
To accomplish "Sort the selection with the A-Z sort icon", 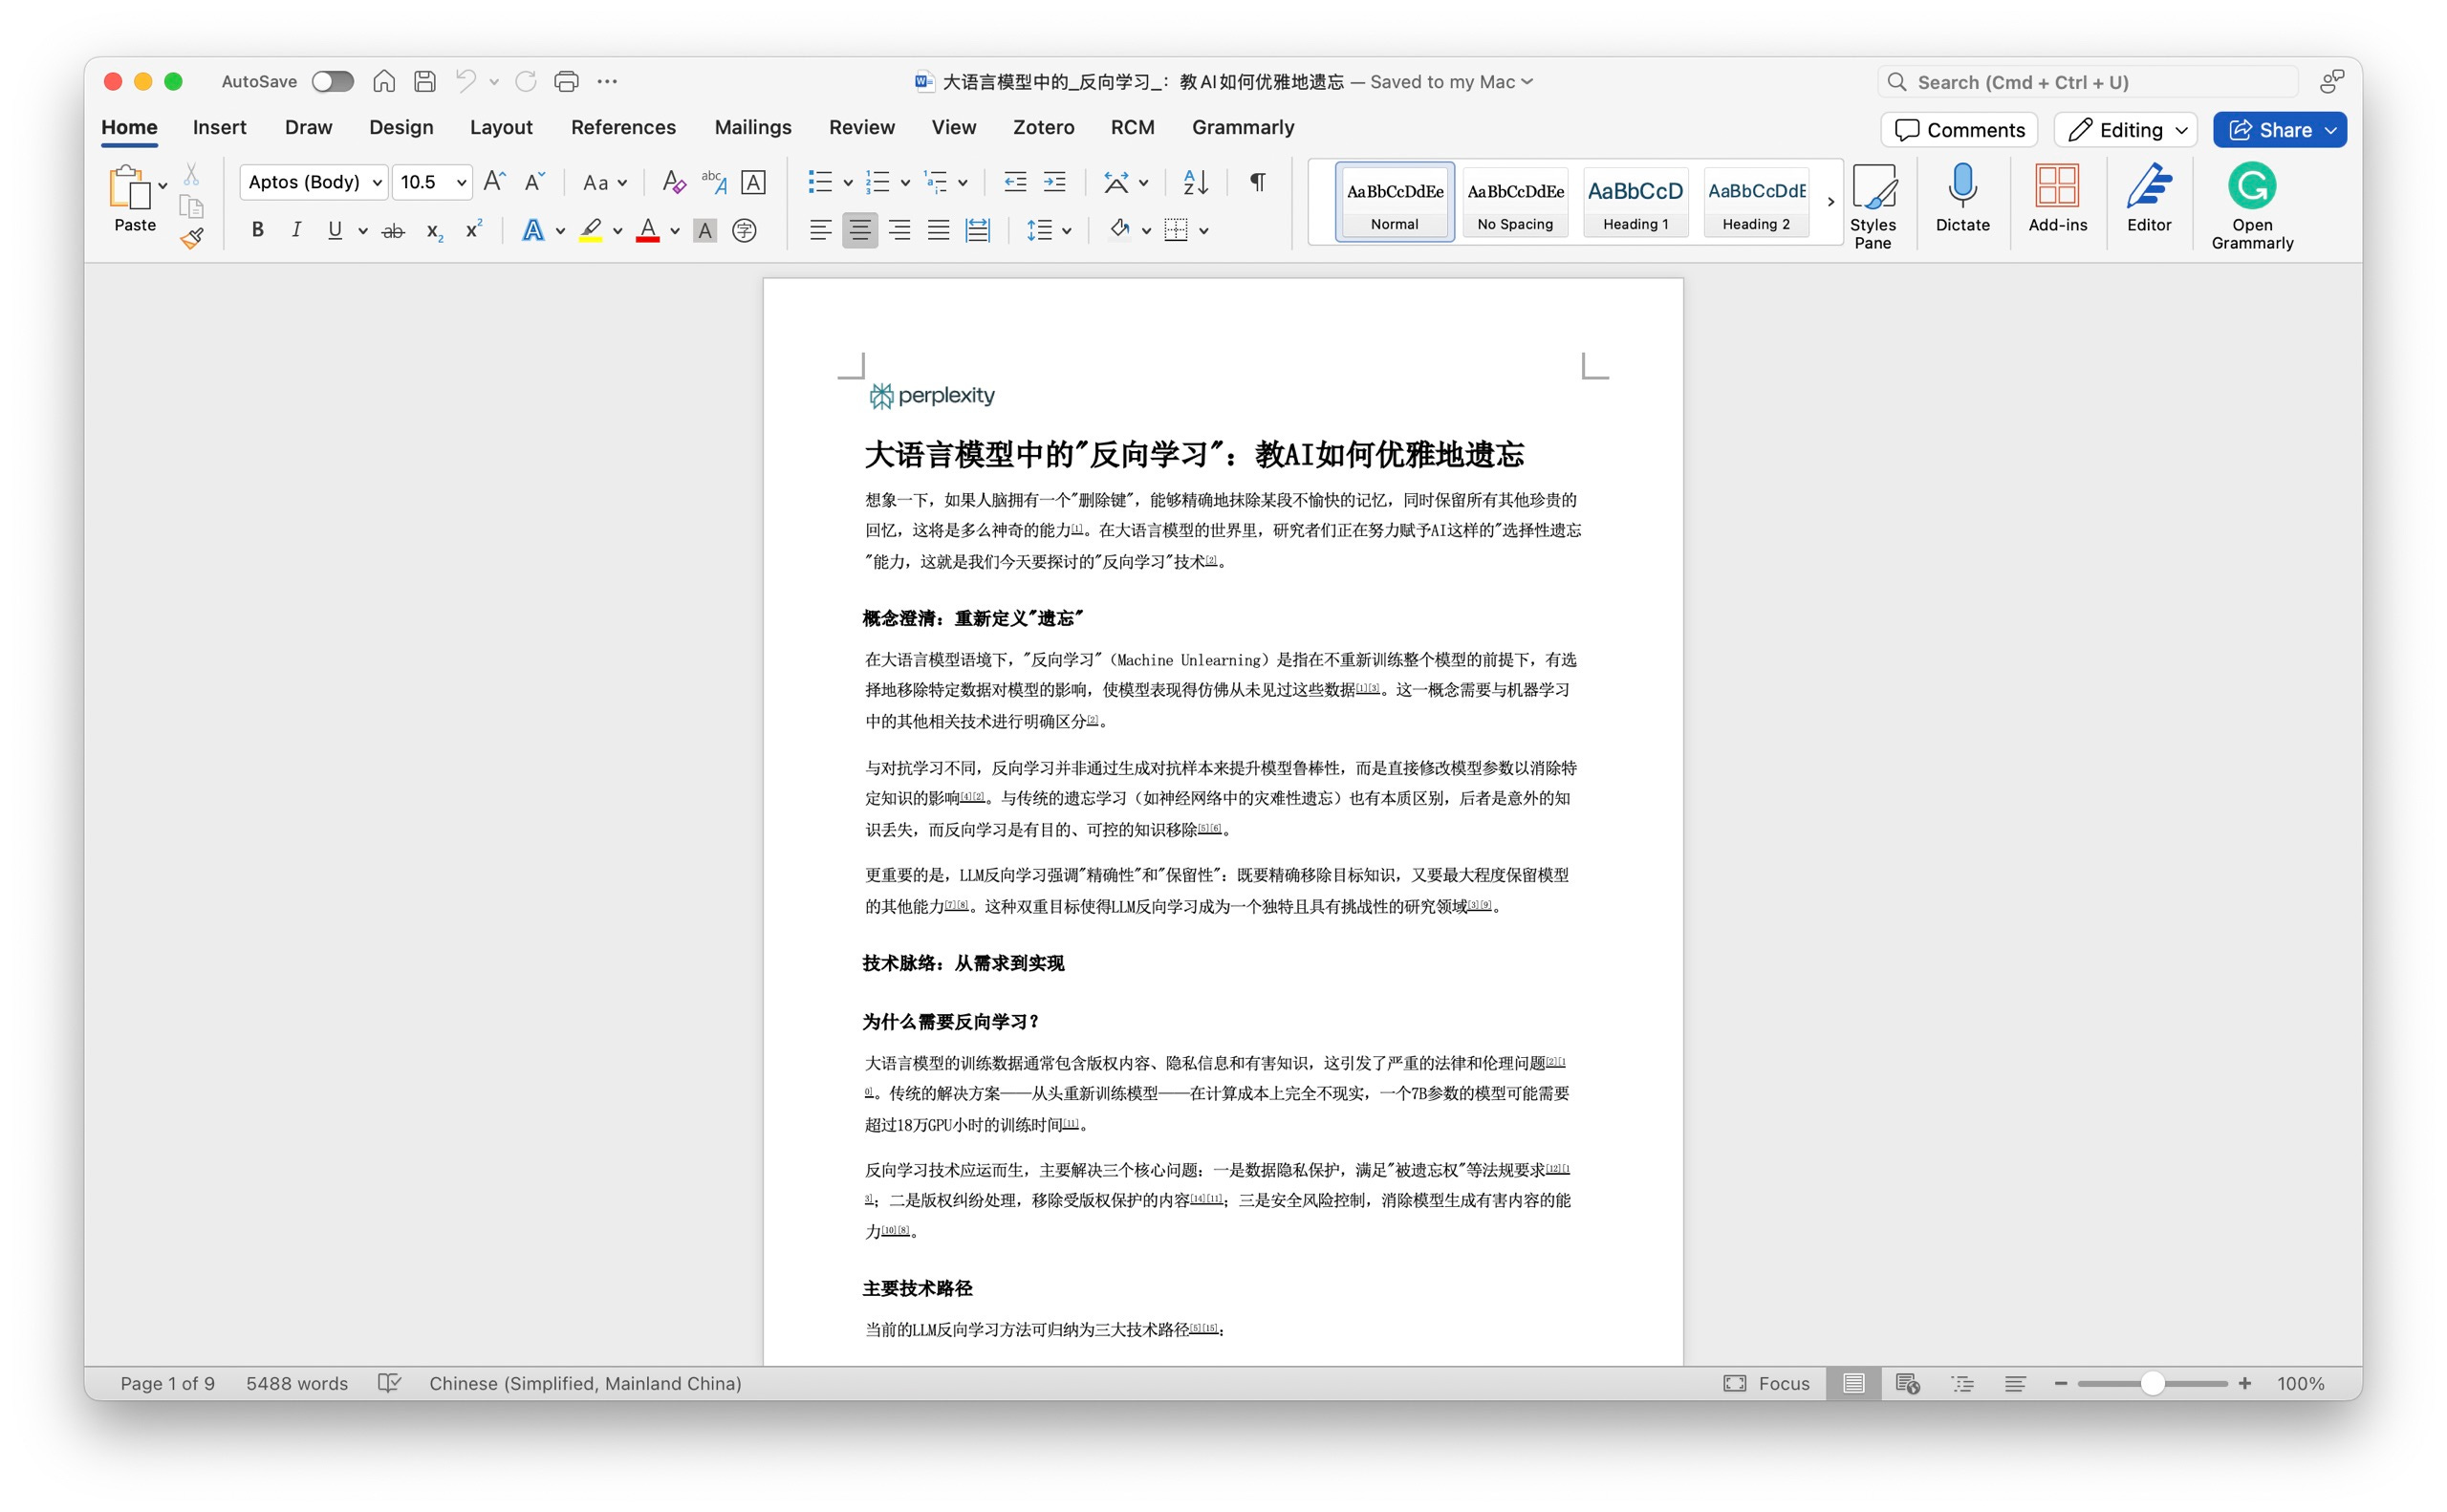I will click(x=1195, y=182).
